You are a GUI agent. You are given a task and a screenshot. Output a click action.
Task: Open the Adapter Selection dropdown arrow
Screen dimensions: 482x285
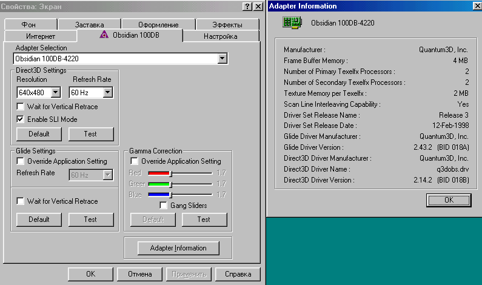[222, 58]
